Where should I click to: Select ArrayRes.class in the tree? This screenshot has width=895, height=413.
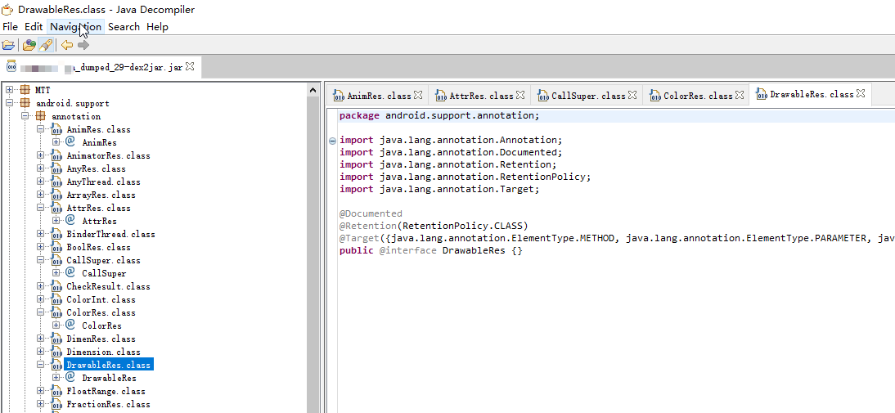pos(101,195)
